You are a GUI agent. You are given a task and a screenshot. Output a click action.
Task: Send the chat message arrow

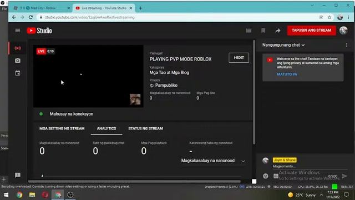tap(344, 176)
